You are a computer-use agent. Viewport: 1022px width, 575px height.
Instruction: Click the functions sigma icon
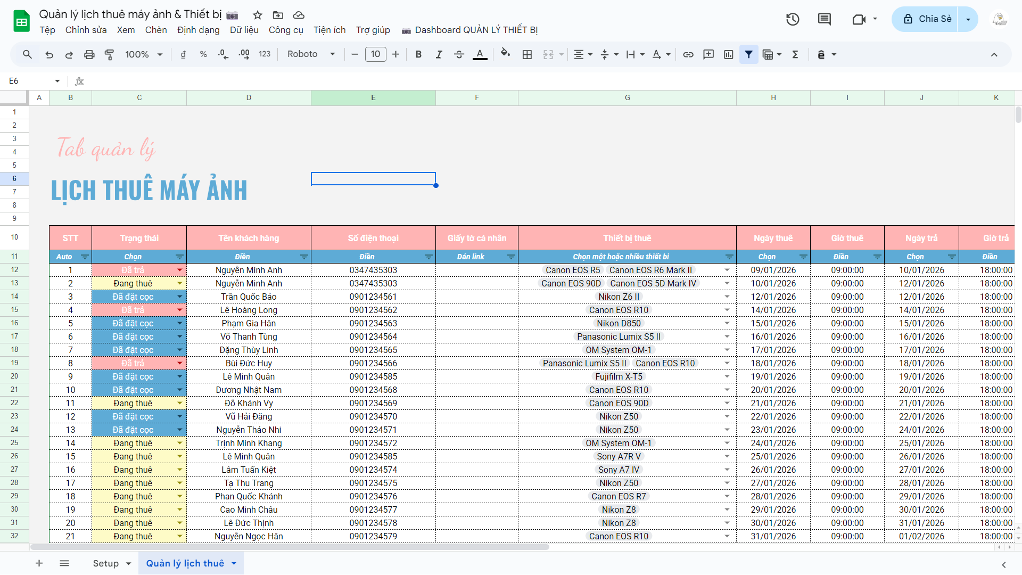[795, 54]
